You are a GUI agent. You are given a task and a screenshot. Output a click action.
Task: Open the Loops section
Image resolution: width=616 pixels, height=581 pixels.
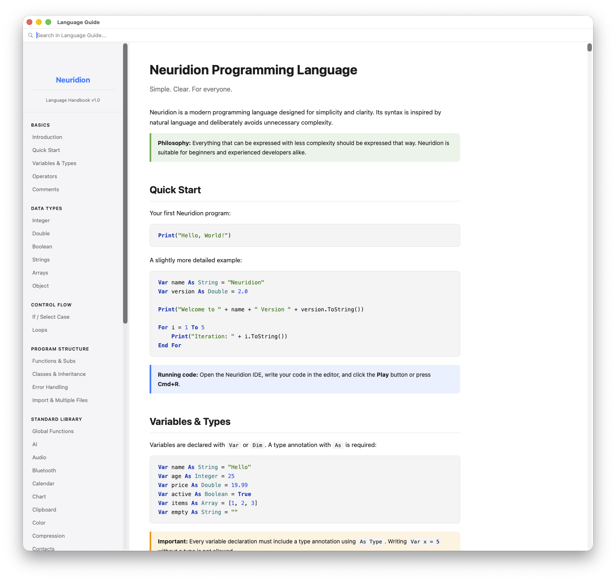tap(39, 330)
